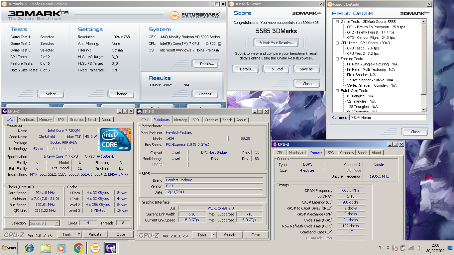Open Bench tab in CPU-Z Mainboard window
Viewport: 454px width, 255px height.
pyautogui.click(x=227, y=120)
